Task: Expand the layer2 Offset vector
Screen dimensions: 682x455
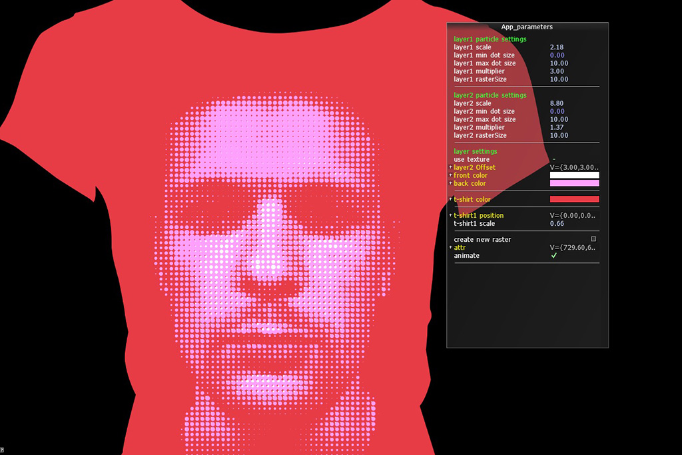Action: [x=451, y=168]
